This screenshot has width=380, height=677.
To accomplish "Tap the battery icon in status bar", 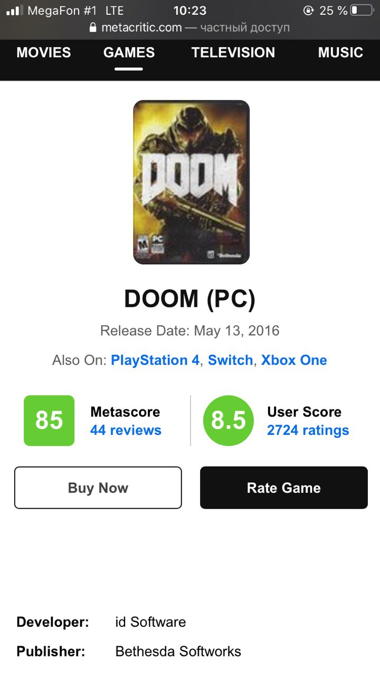I will coord(362,10).
